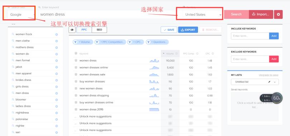Viewport: 290px width, 136px height.
Task: Click the 60% floating monitor badge
Action: [x=277, y=98]
